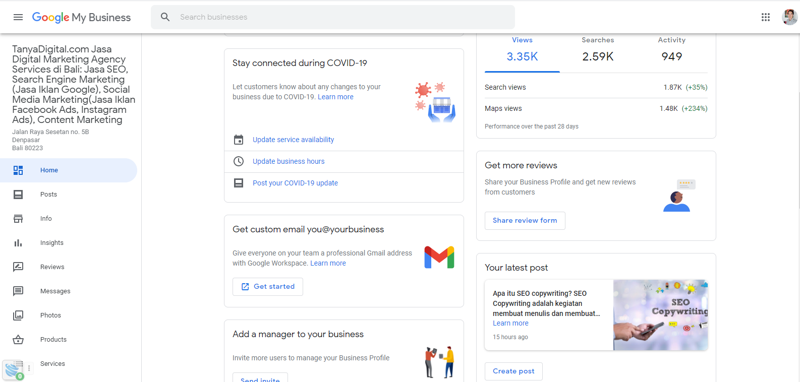The width and height of the screenshot is (800, 382).
Task: Click Update service availability link
Action: [293, 140]
